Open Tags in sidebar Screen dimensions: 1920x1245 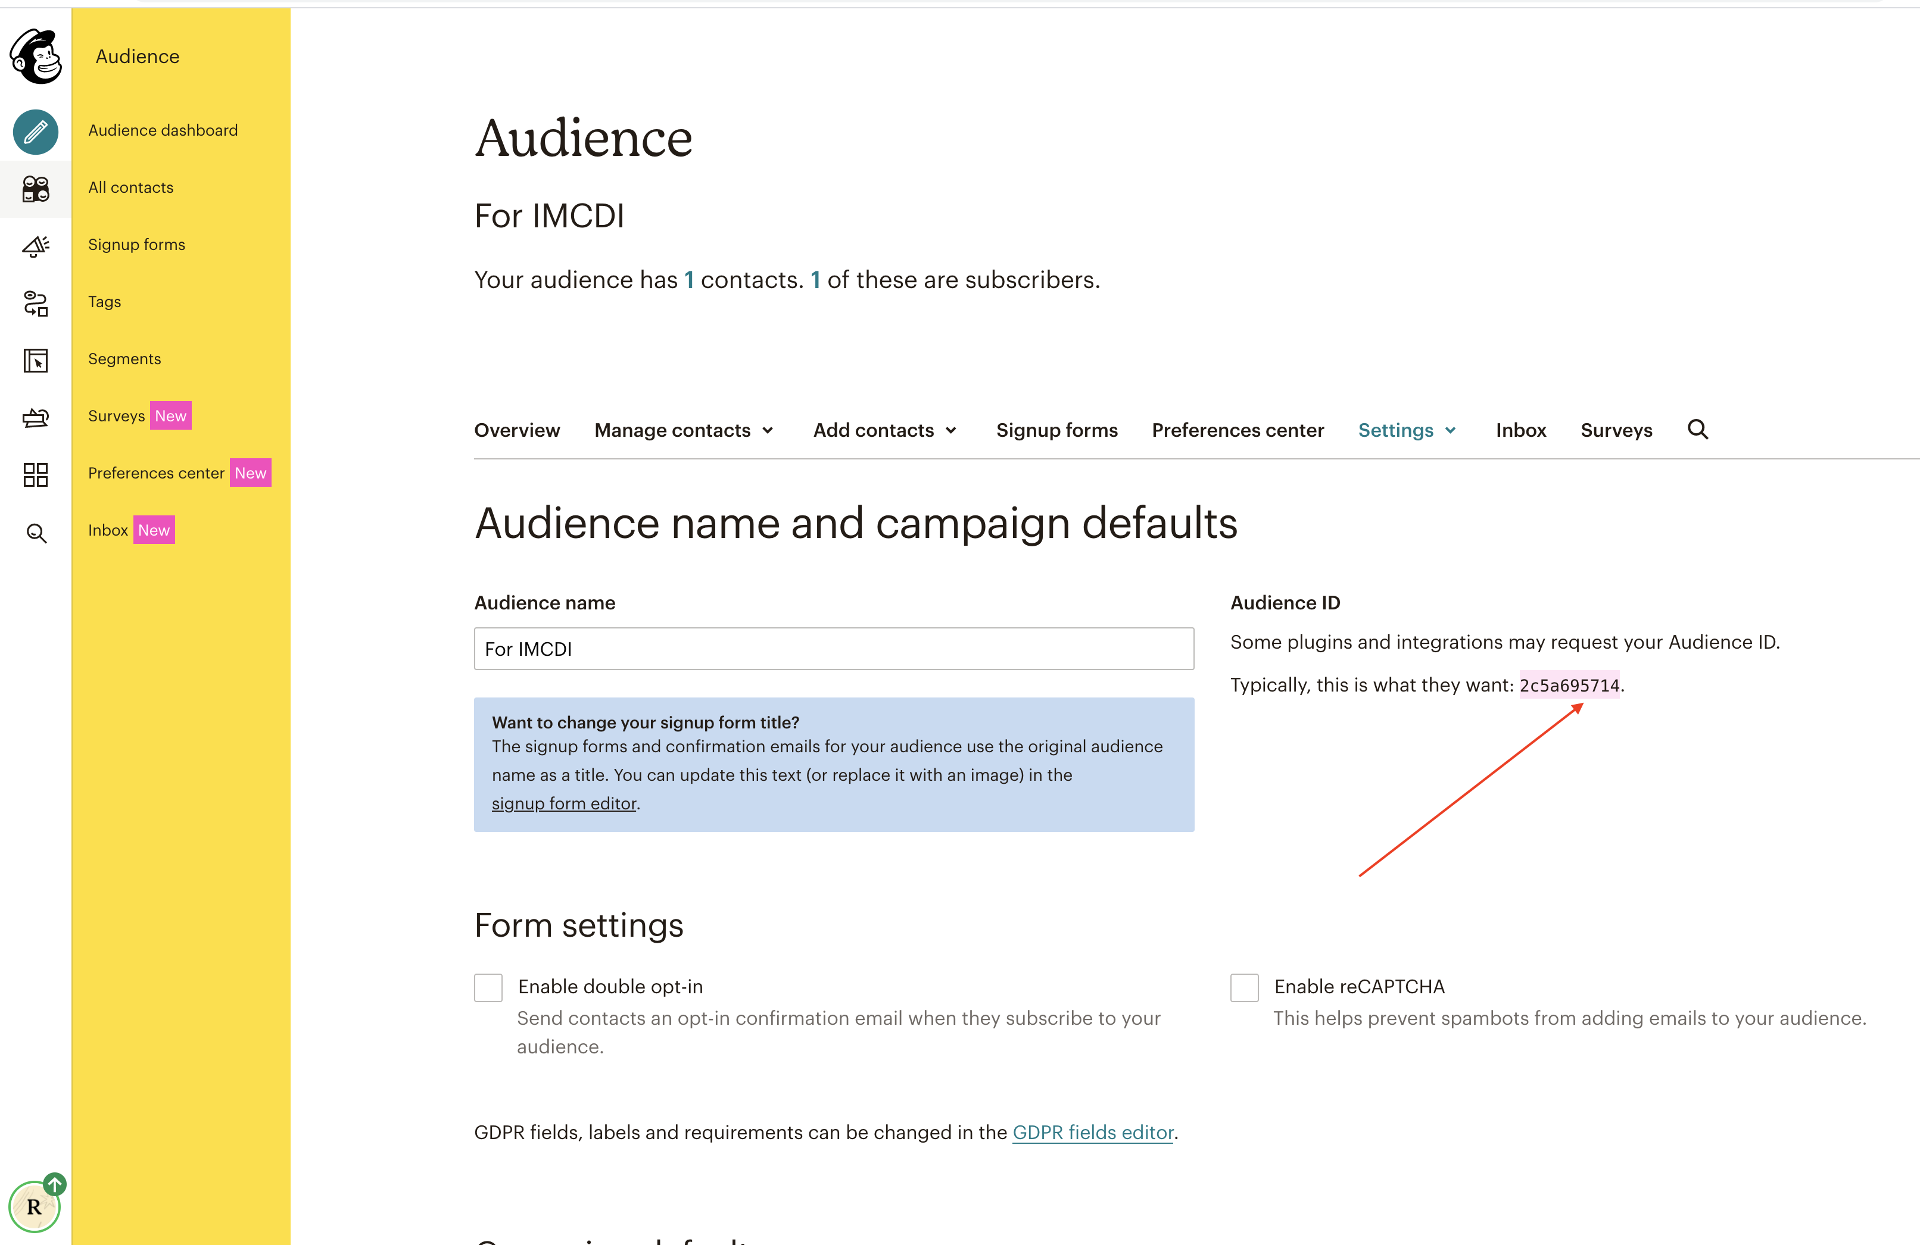pos(104,302)
